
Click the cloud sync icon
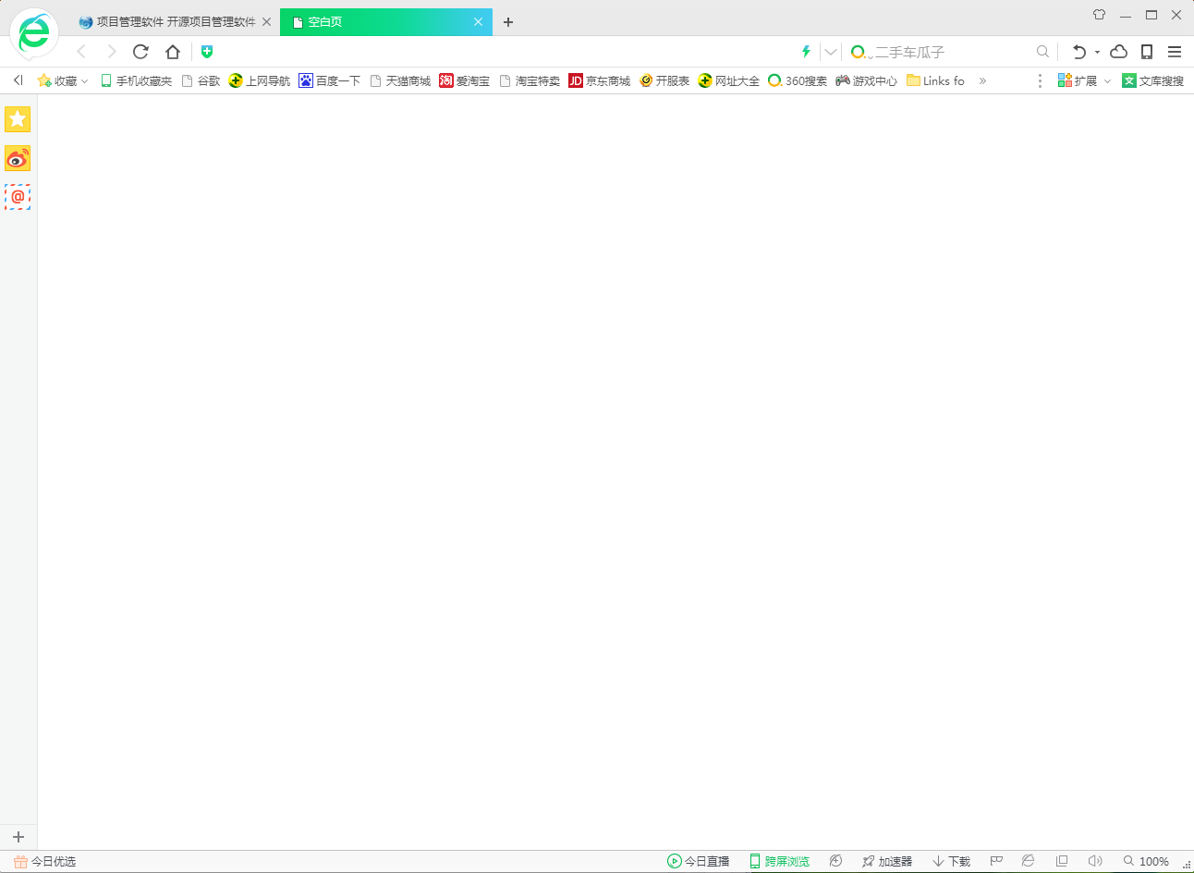point(1119,52)
